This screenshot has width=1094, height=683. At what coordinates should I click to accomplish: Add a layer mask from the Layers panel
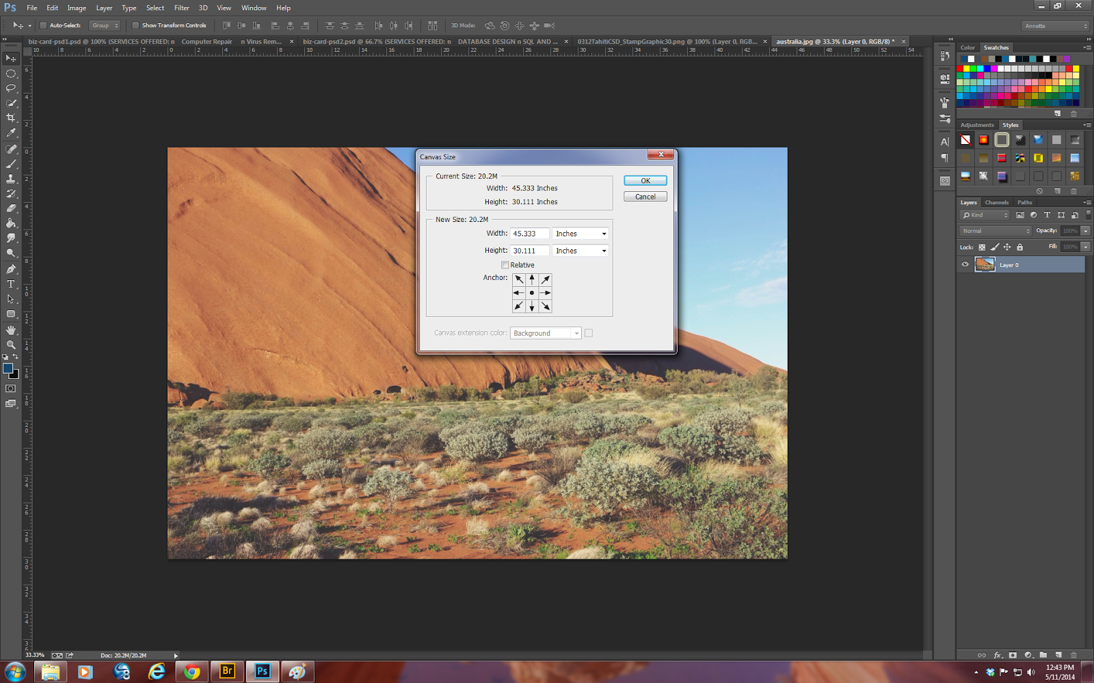[x=1013, y=655]
